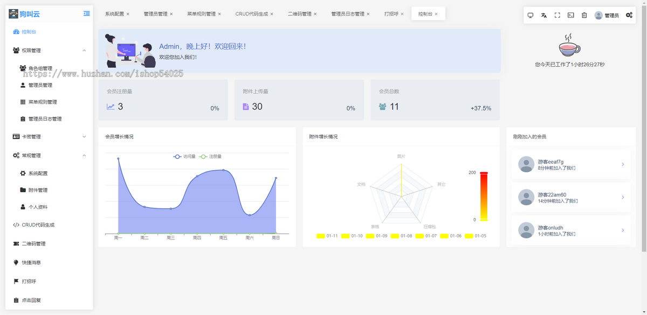Toggle fullscreen mode icon

(x=557, y=15)
